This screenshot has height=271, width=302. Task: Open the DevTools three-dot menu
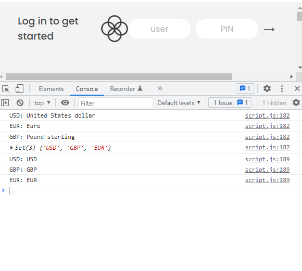click(x=282, y=89)
